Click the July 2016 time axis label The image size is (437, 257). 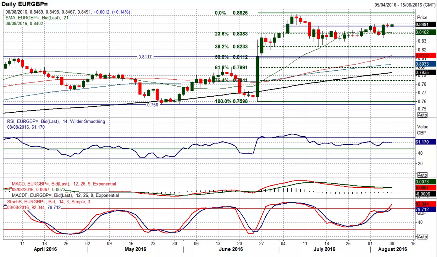pos(324,249)
